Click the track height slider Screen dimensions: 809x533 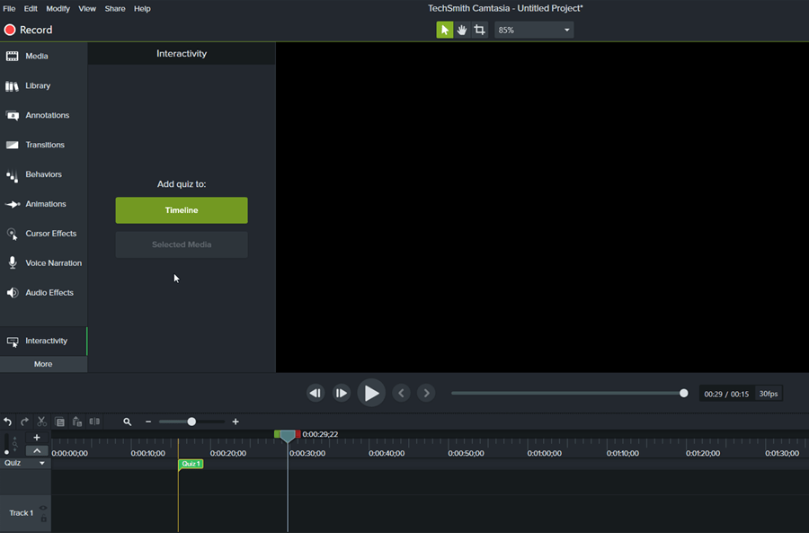(6, 444)
